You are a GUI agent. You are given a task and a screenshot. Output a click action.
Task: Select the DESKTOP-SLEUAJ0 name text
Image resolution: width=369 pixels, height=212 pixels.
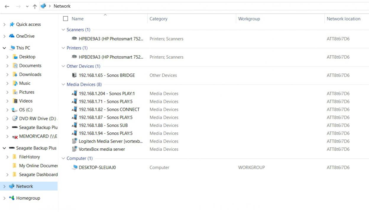(97, 167)
